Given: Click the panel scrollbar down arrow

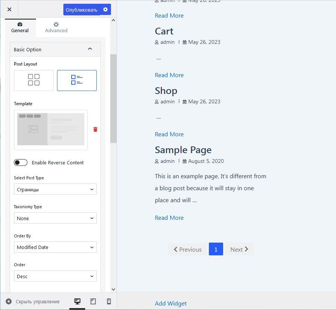Looking at the screenshot, I should click(114, 289).
